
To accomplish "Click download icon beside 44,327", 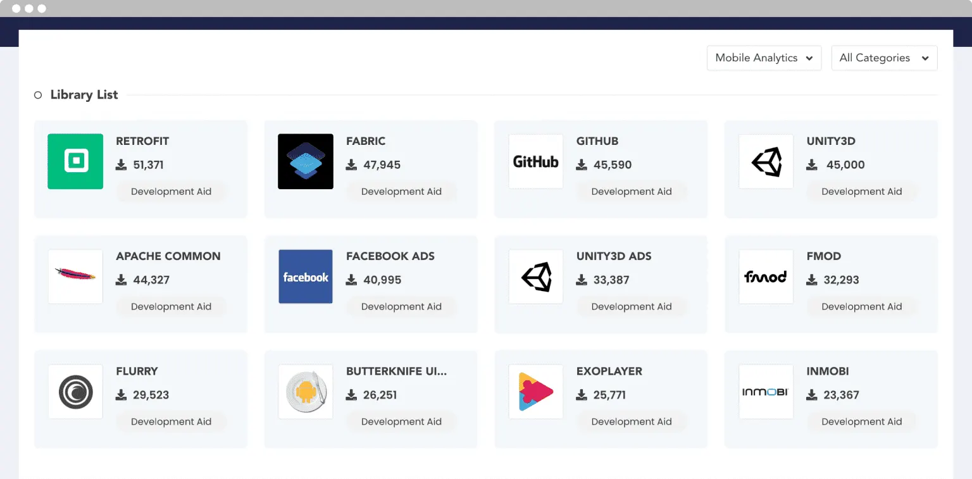I will click(x=121, y=280).
